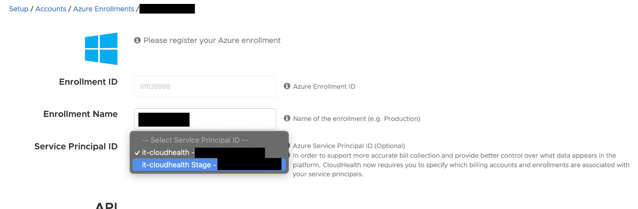Click the 'Service Principal ID' label
The height and width of the screenshot is (209, 638).
click(x=76, y=147)
